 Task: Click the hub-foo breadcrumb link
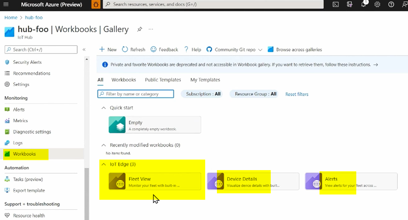coord(34,18)
